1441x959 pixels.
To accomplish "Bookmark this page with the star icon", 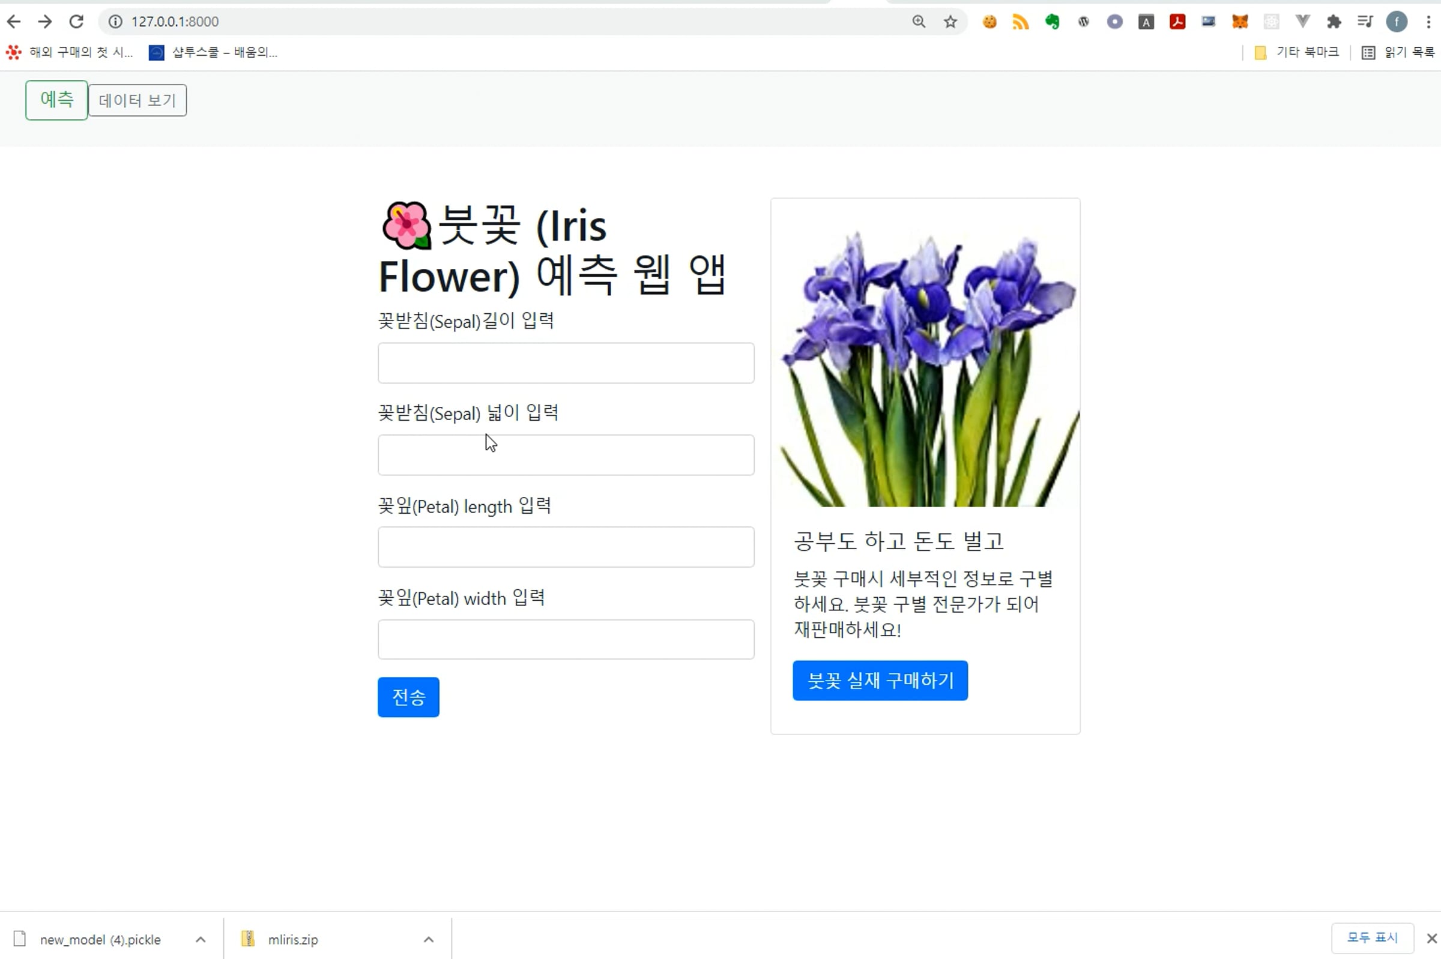I will [950, 22].
